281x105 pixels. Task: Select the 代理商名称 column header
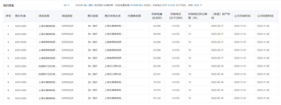(134, 16)
